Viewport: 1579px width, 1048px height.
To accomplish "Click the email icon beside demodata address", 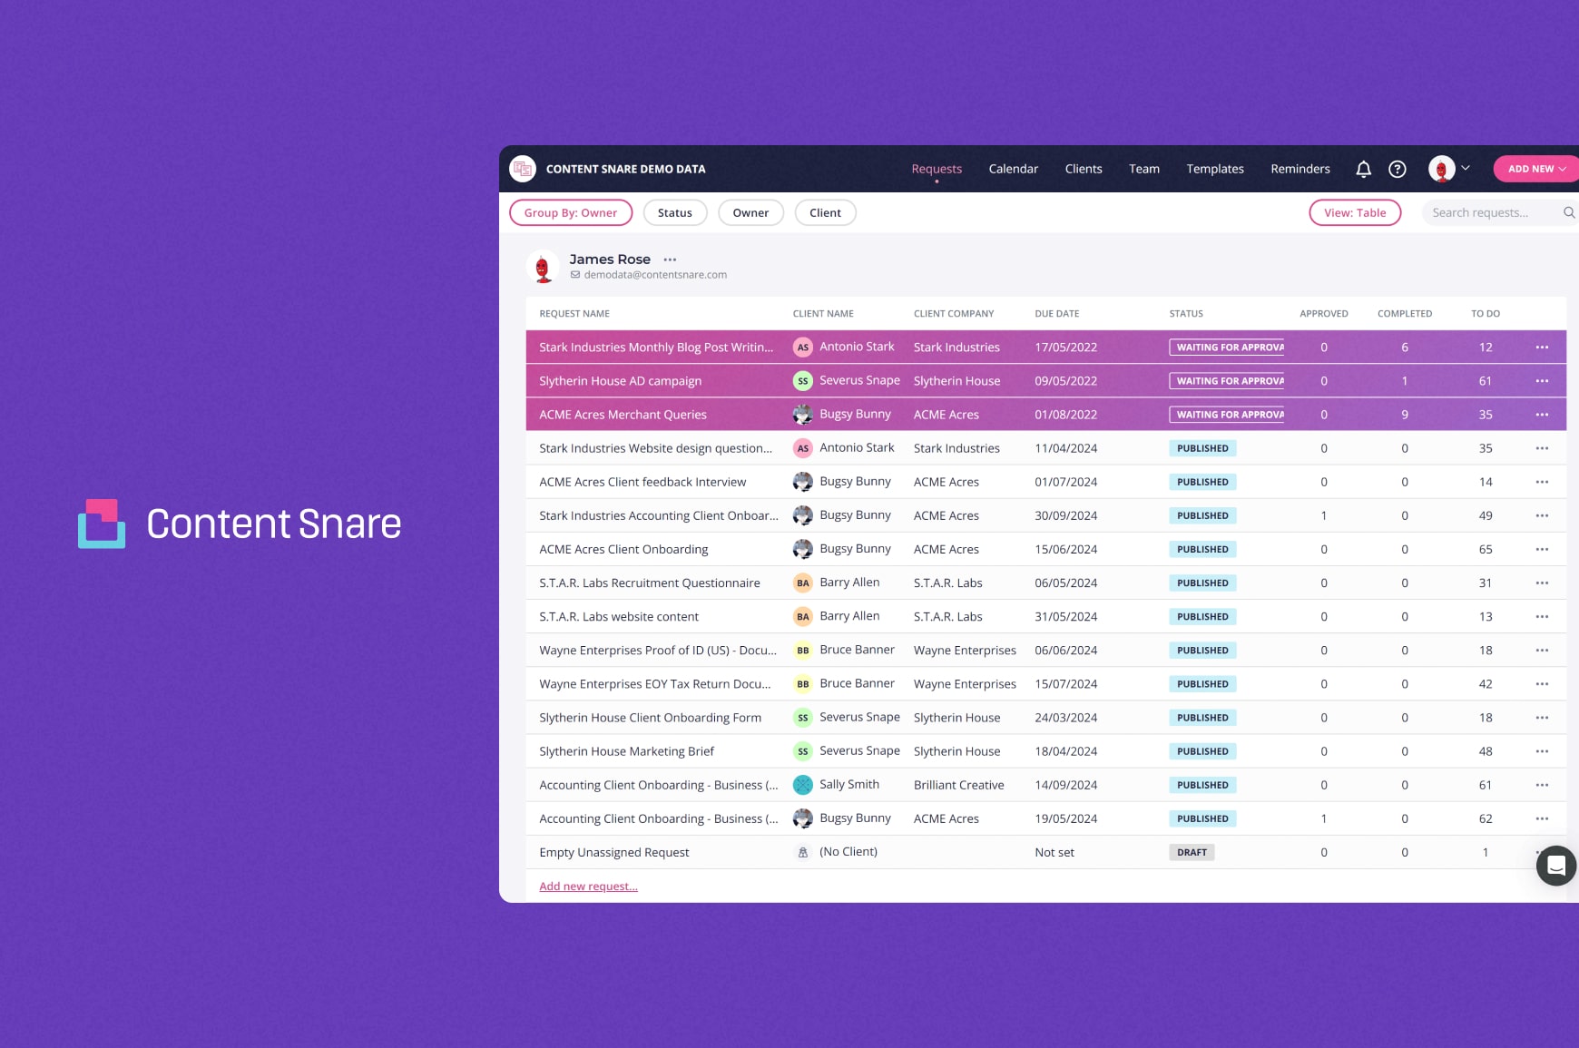I will point(575,275).
